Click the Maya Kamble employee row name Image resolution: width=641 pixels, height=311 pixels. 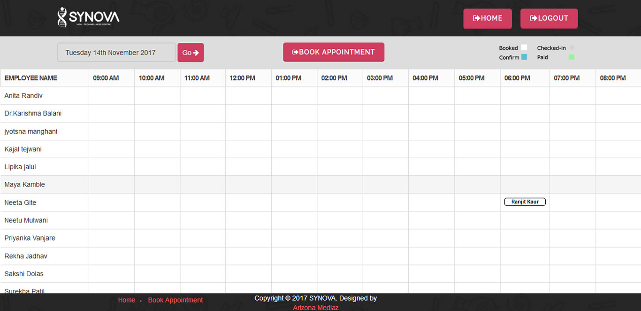pos(25,185)
